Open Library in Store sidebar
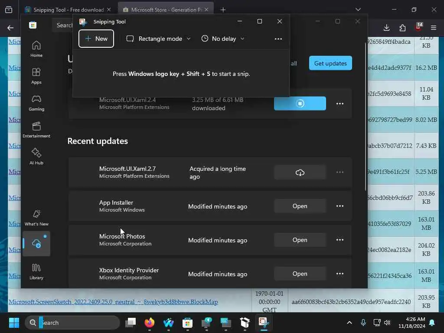 click(x=36, y=271)
